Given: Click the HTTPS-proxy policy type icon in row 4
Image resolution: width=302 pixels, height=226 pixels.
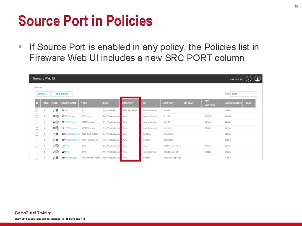Looking at the screenshot, I should point(63,128).
